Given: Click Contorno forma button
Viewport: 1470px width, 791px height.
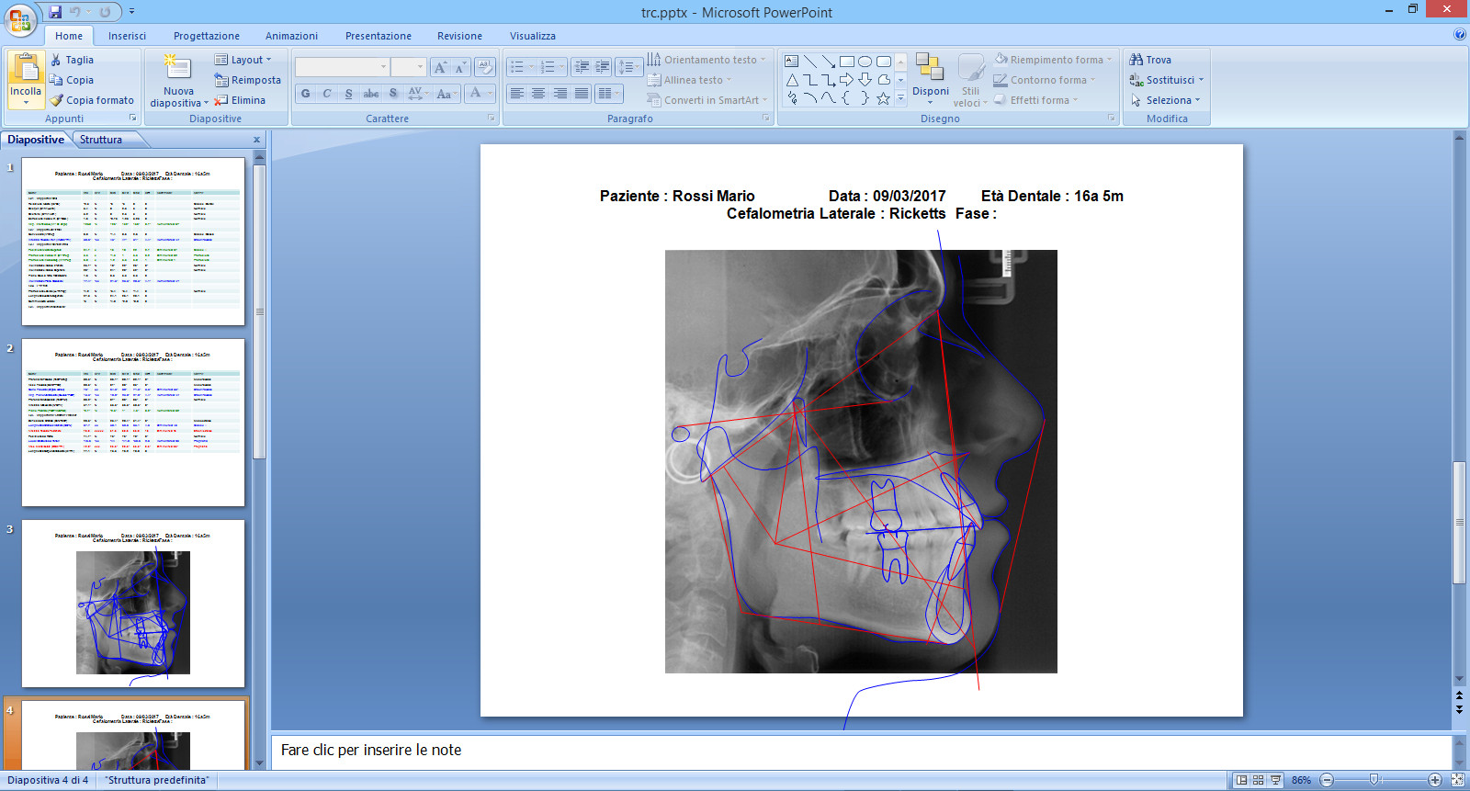Looking at the screenshot, I should click(x=1045, y=80).
